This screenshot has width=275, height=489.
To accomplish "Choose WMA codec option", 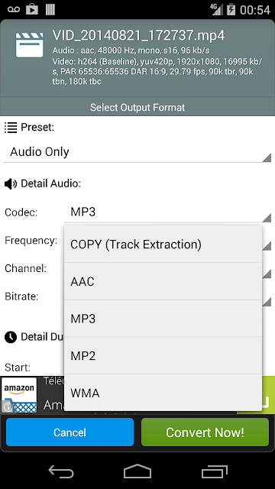I will (x=163, y=393).
